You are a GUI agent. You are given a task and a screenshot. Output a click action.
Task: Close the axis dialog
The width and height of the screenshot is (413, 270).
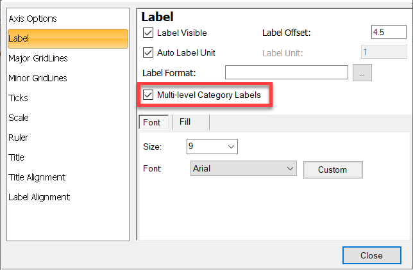[372, 255]
